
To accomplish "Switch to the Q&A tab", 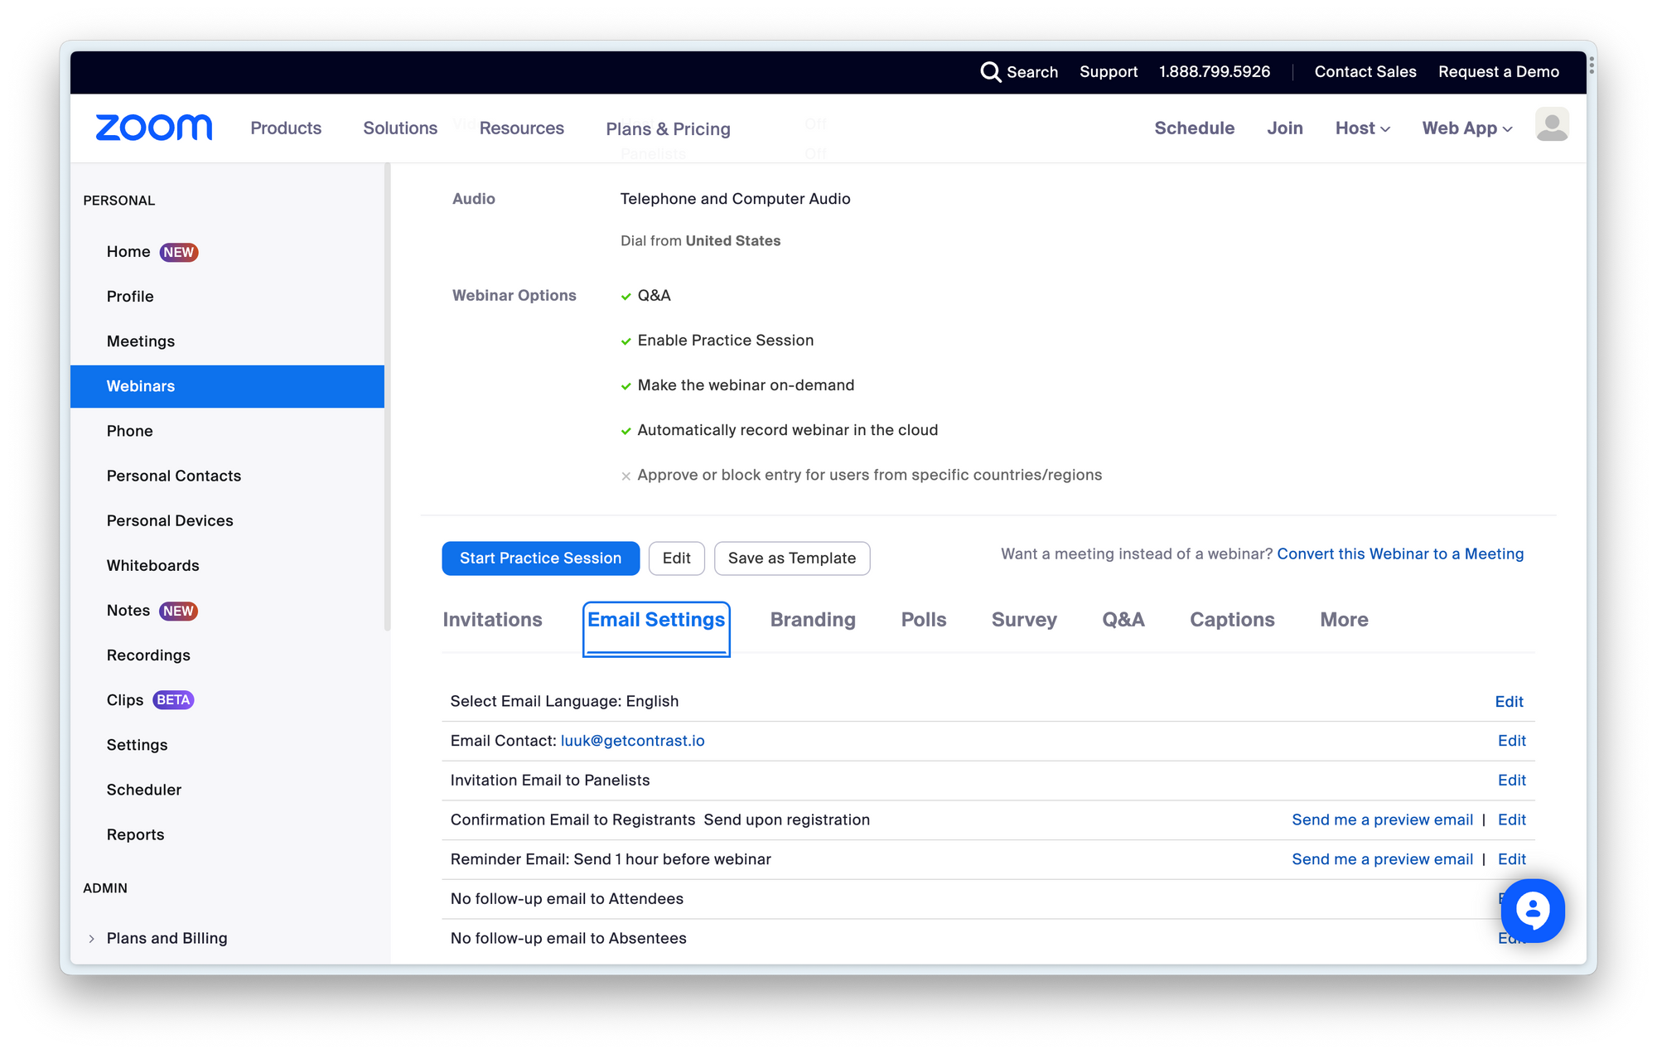I will pos(1123,620).
